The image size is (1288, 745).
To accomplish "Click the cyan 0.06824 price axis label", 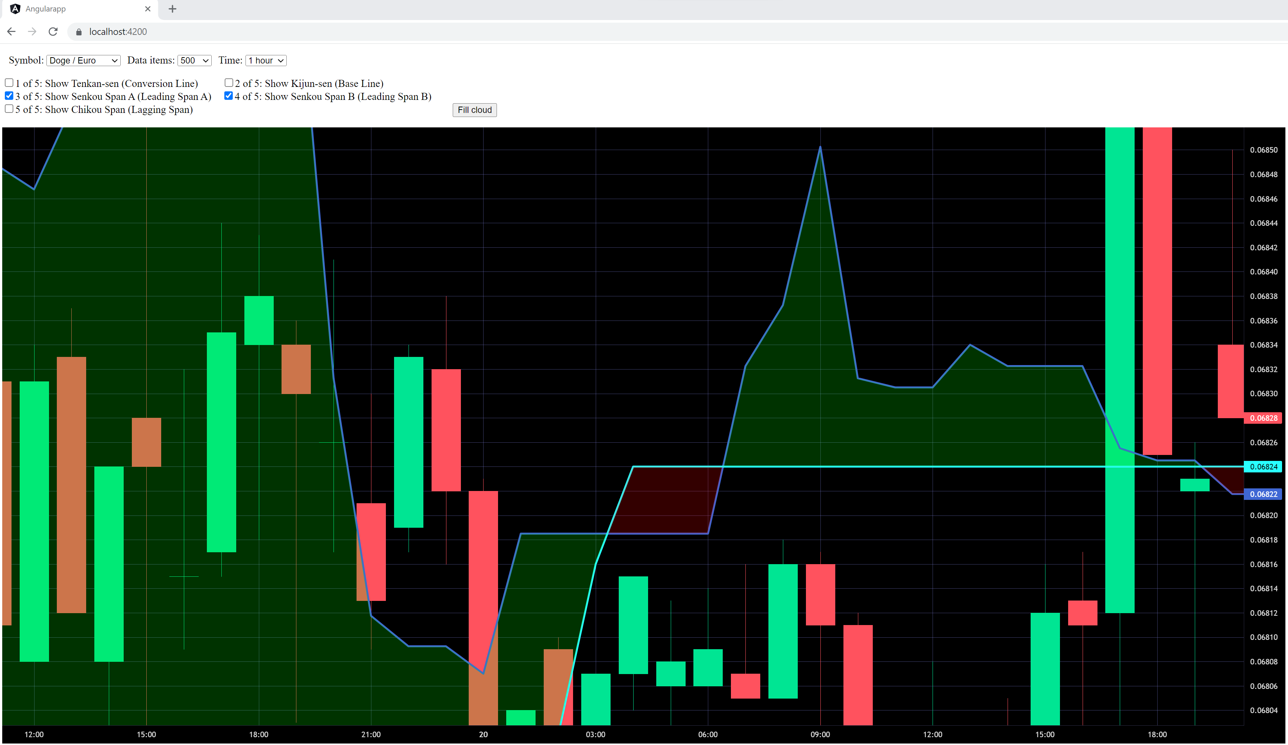I will click(x=1263, y=466).
